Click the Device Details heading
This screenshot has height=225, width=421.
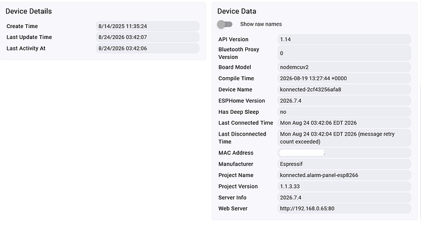pyautogui.click(x=29, y=11)
